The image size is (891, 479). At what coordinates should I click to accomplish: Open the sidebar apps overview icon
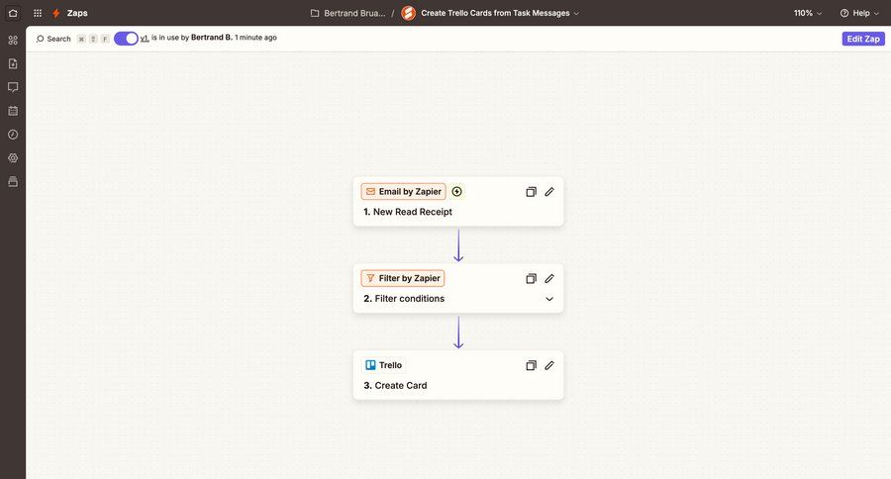tap(13, 40)
